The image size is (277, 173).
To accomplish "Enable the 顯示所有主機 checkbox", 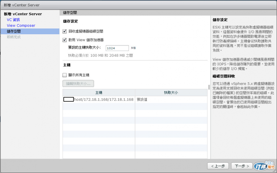I will [65, 75].
